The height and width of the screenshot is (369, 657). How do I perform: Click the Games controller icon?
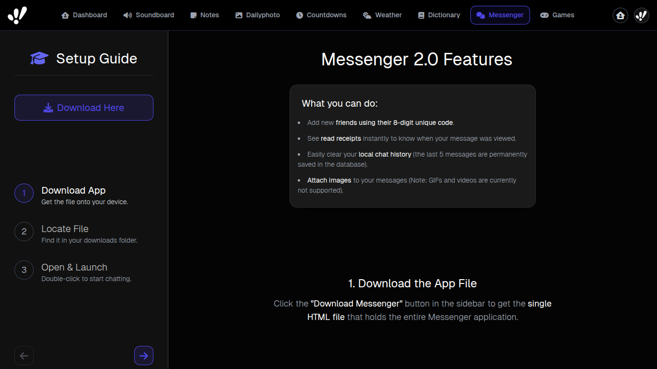click(544, 15)
